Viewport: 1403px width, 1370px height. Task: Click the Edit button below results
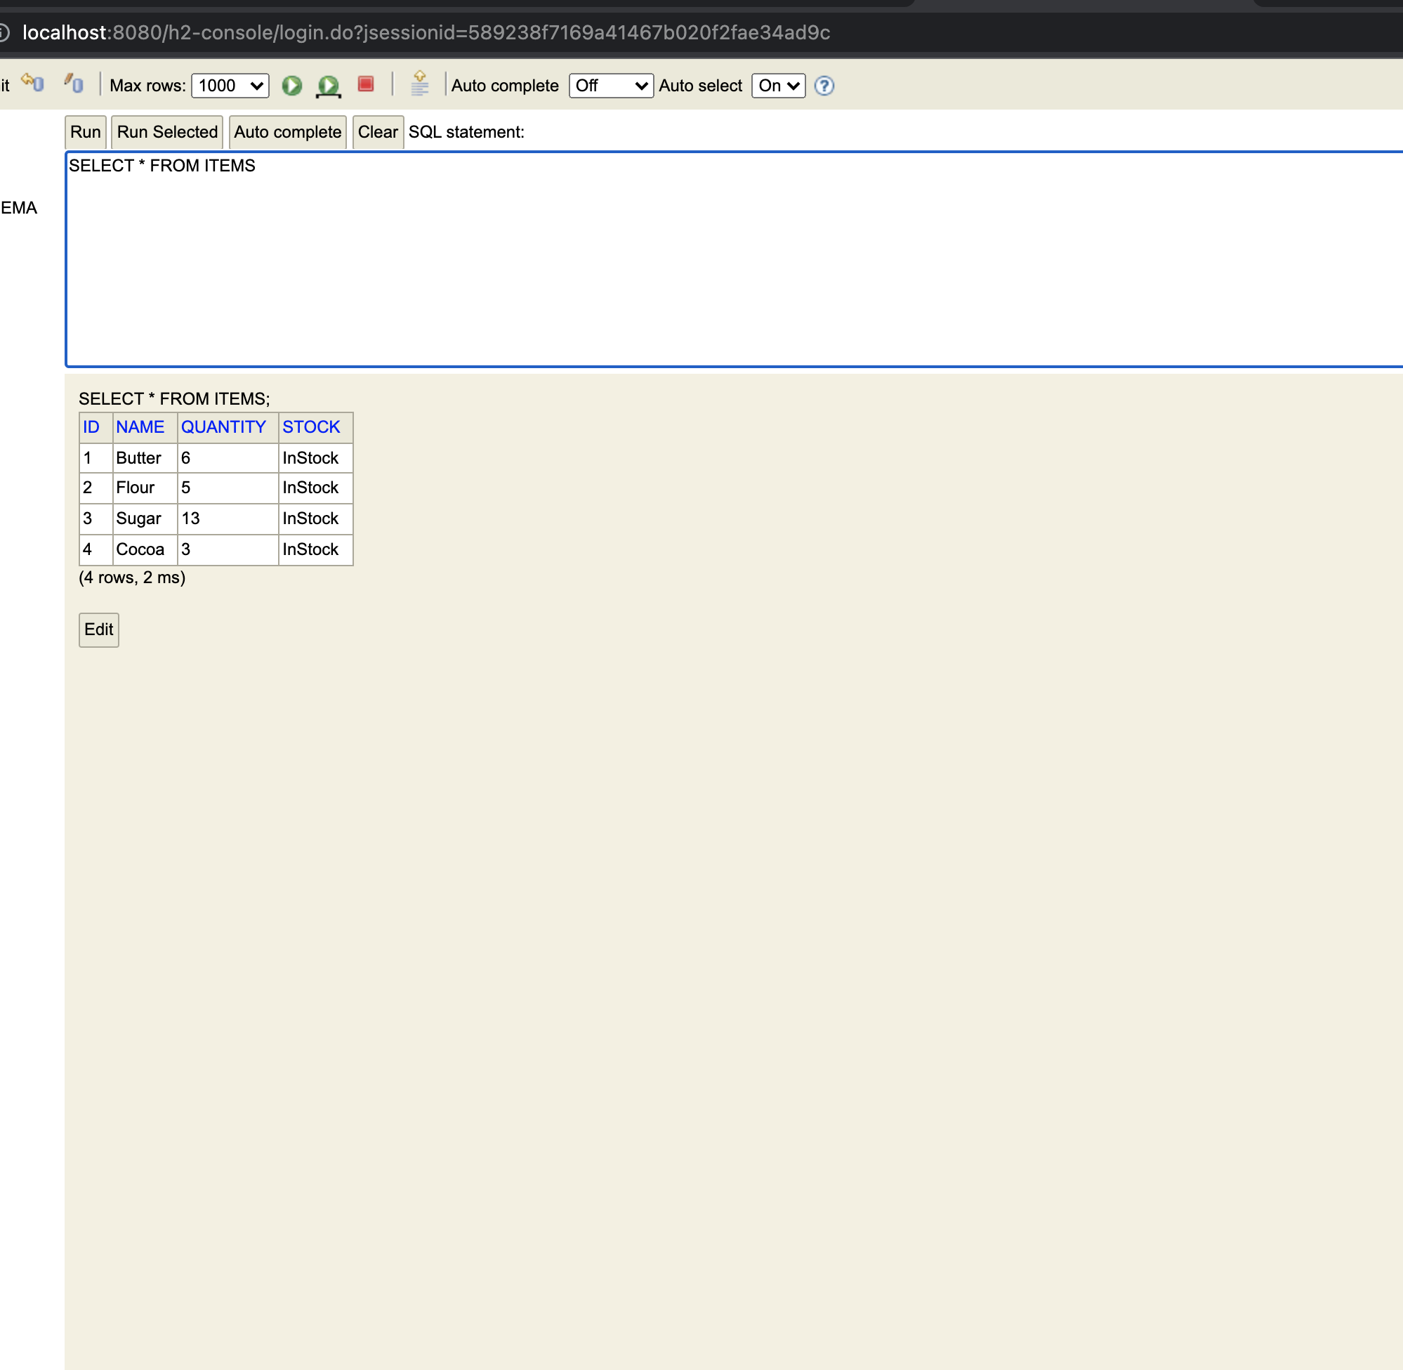pos(98,629)
